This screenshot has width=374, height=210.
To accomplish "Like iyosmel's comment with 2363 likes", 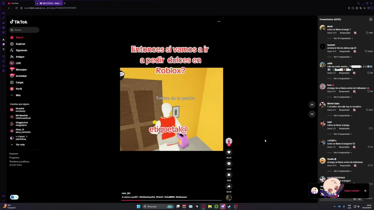I will coord(366,51).
